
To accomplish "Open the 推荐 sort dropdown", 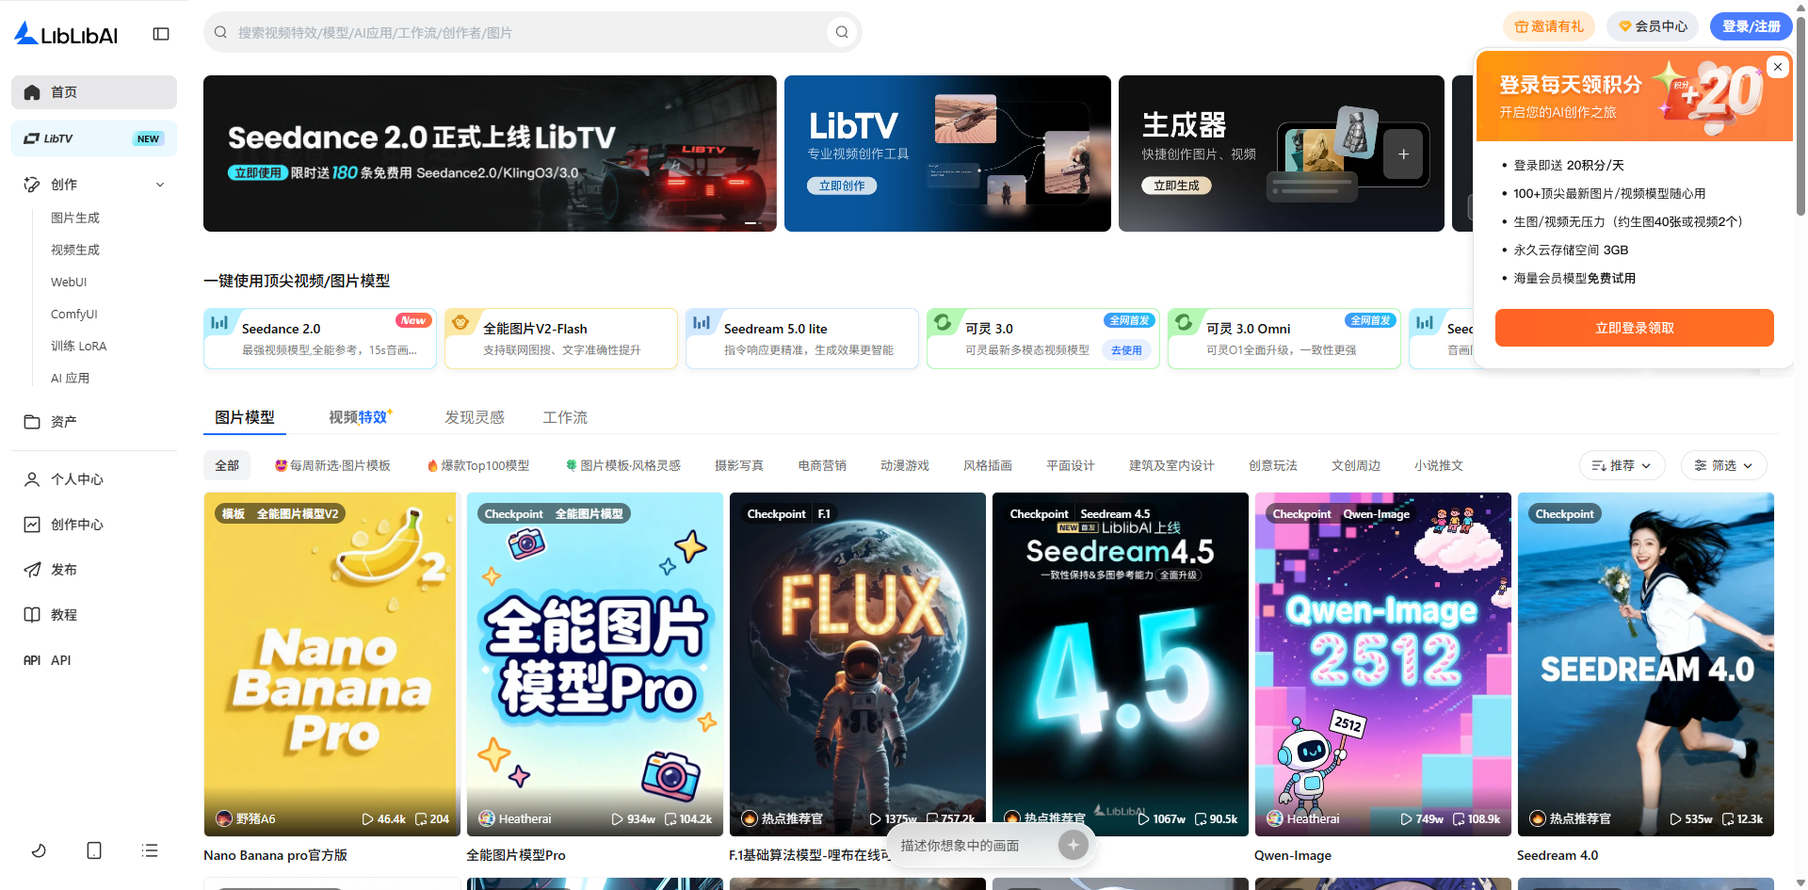I will tap(1622, 465).
